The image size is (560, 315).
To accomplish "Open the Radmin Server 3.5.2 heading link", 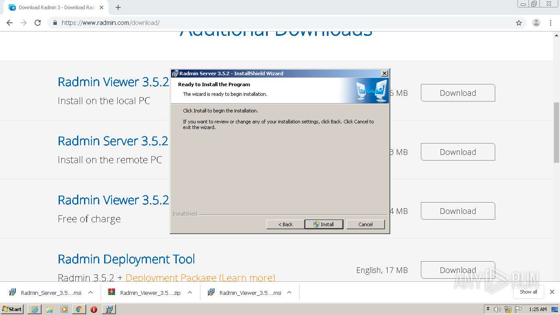I will click(x=113, y=141).
